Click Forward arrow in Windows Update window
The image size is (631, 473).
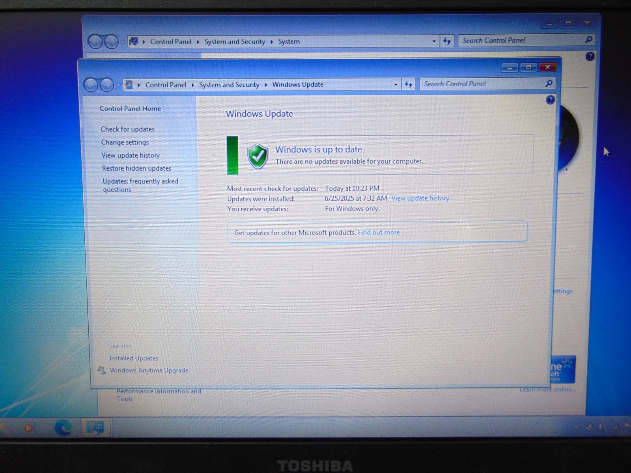106,85
